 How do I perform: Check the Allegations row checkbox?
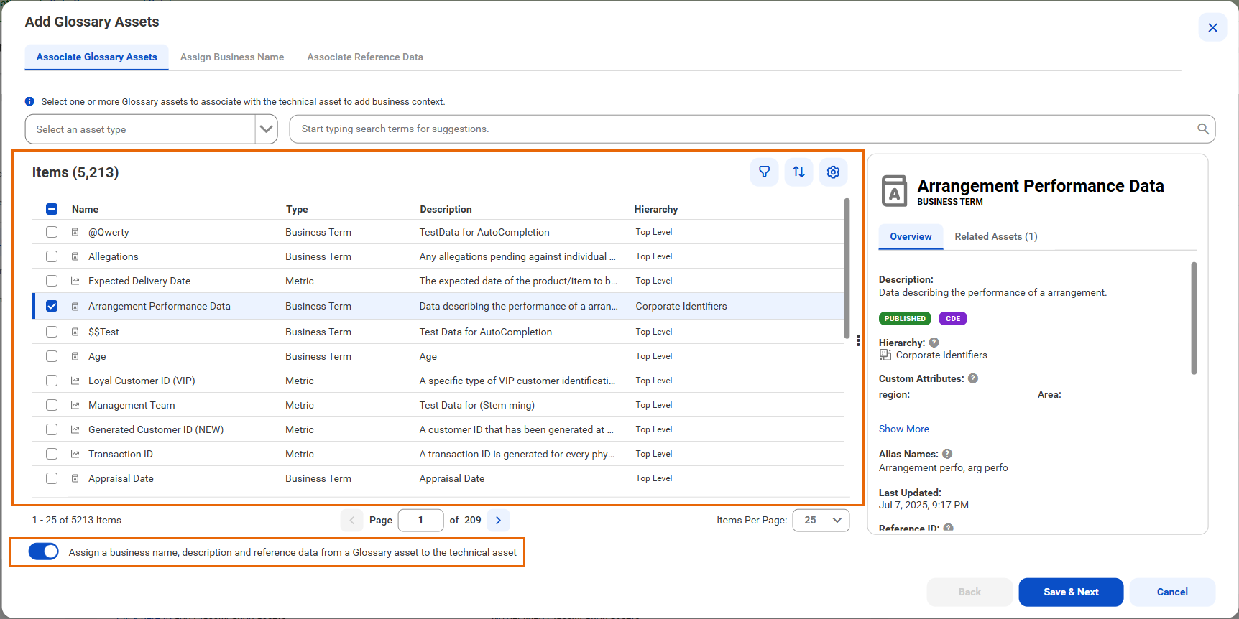tap(52, 256)
